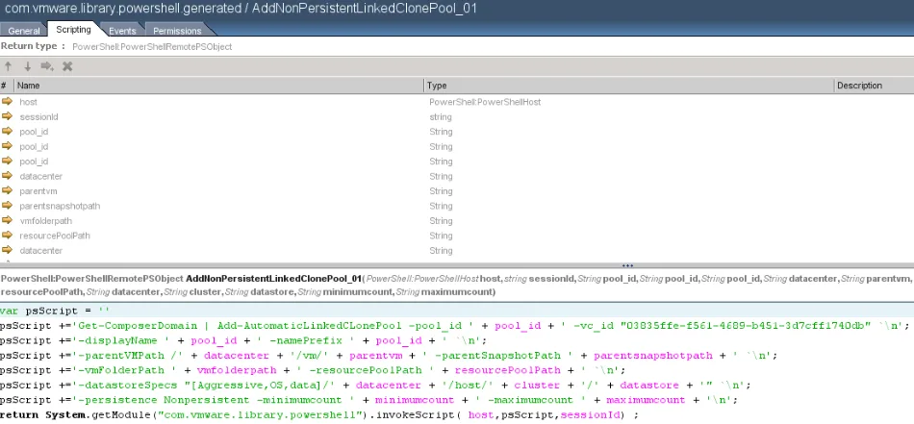Click the Name column header
This screenshot has width=914, height=424.
(x=219, y=85)
